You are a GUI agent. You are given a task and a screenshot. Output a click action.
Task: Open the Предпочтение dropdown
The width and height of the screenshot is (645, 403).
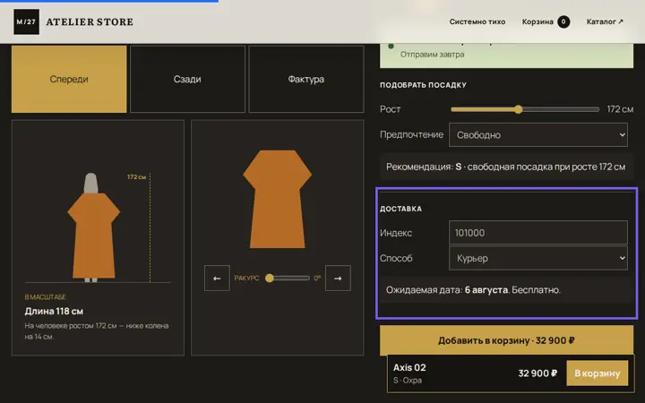538,135
